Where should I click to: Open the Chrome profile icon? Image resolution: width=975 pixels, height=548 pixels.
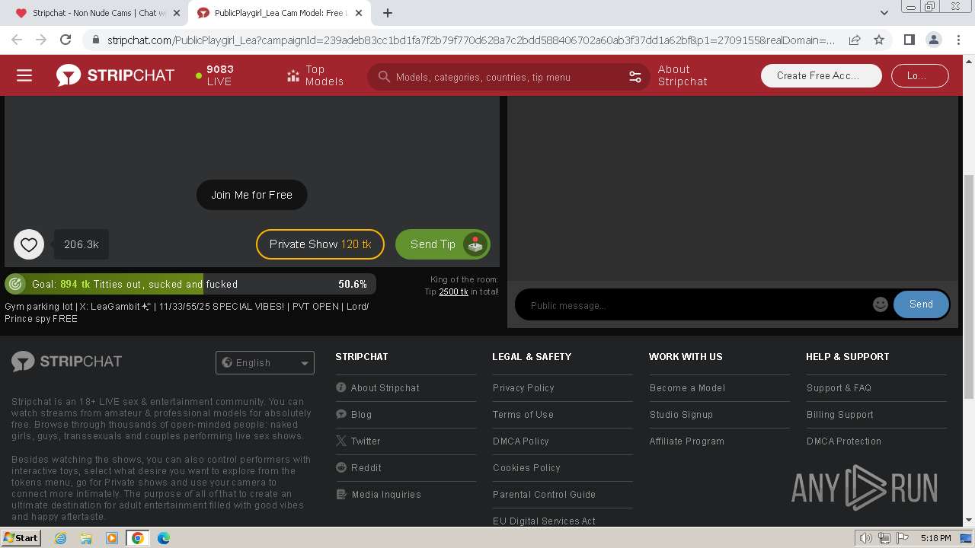(x=934, y=40)
